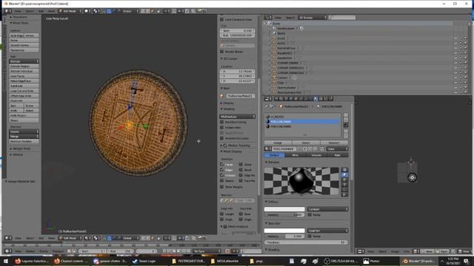
Task: Click the Deselect material button
Action: pos(334,143)
